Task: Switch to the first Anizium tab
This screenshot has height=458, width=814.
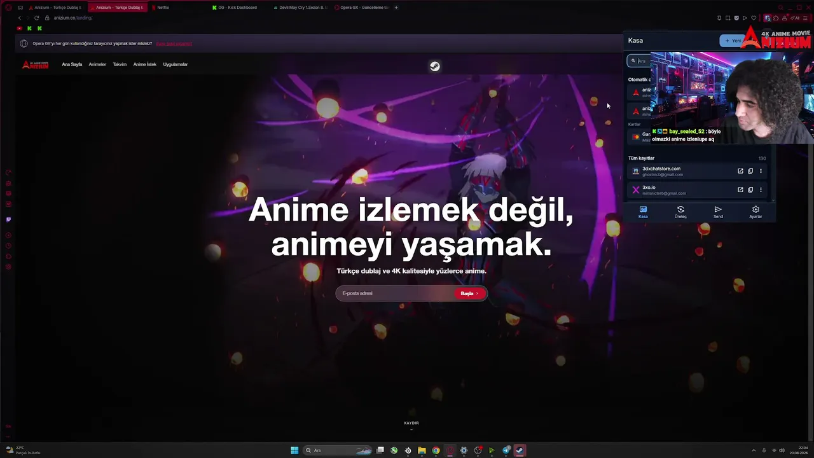Action: [x=55, y=8]
